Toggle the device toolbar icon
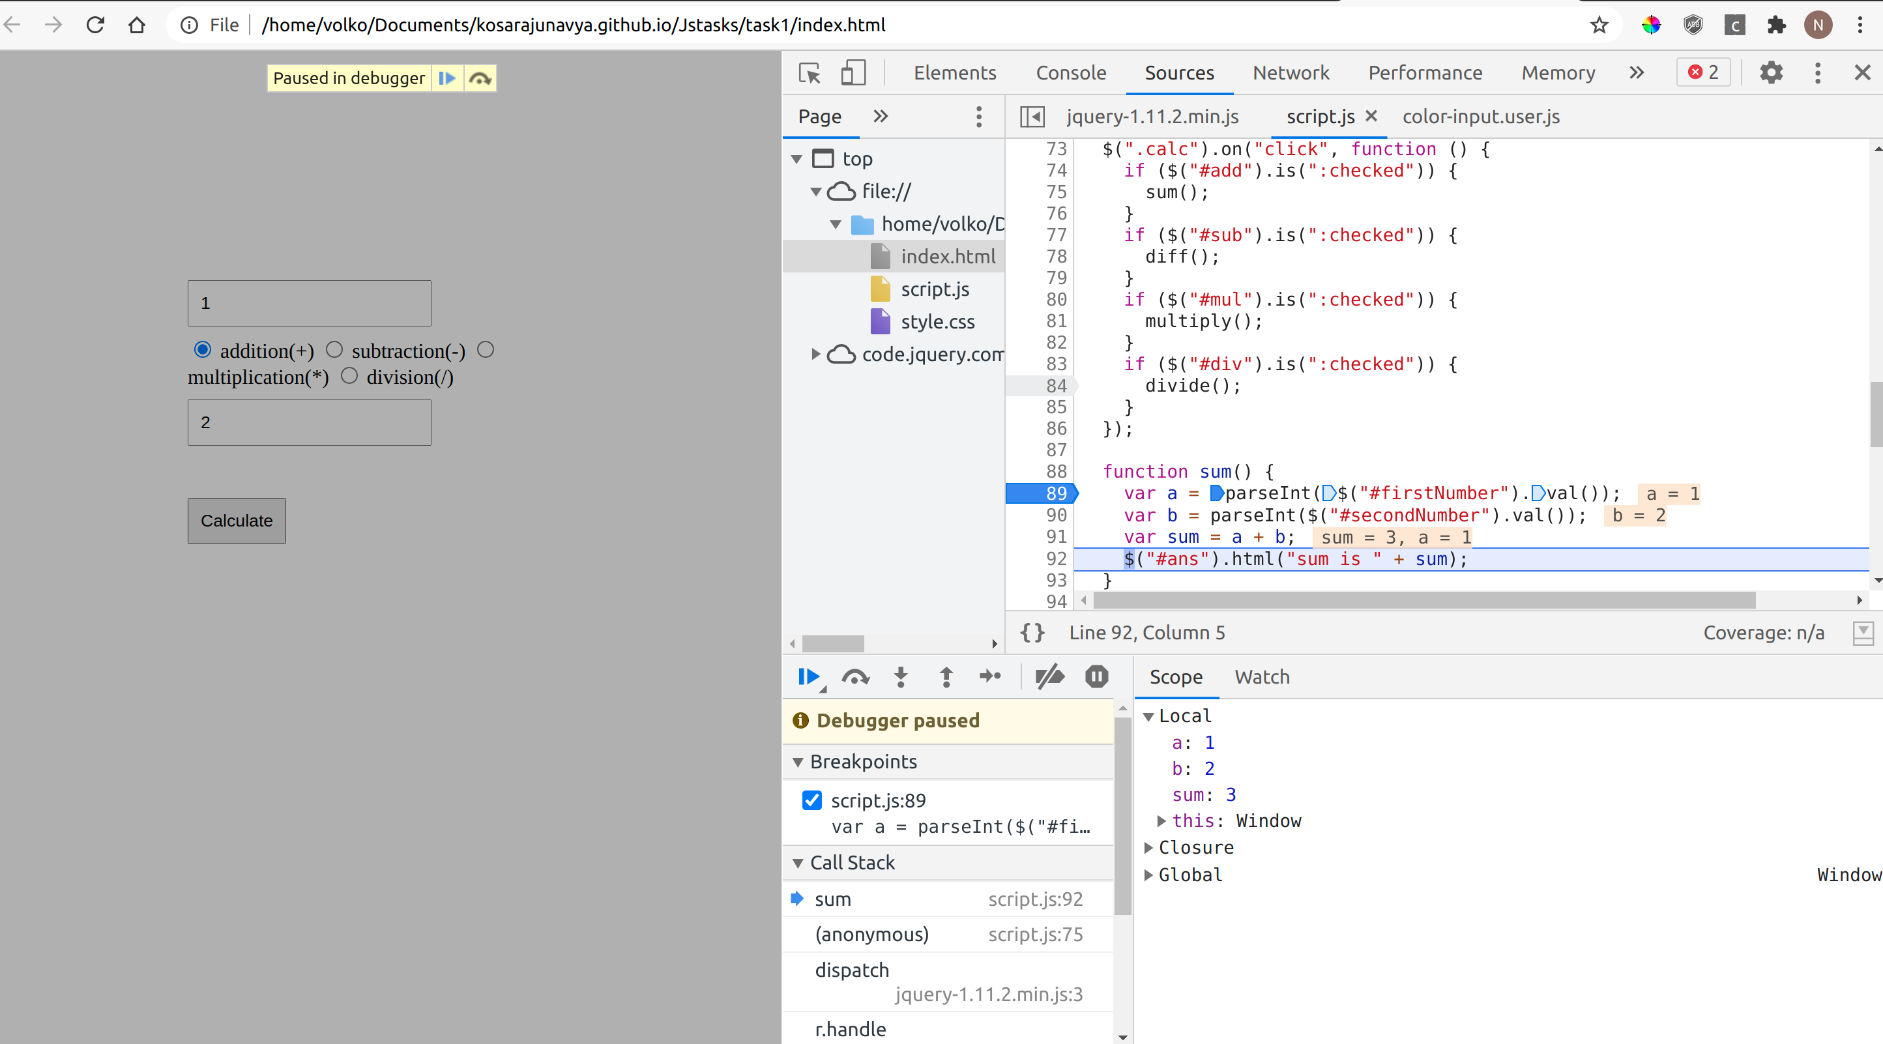 coord(853,72)
